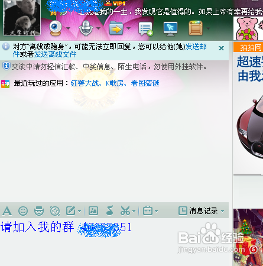This screenshot has width=263, height=266.
Task: Click the contact's signature text
Action: [x=171, y=12]
